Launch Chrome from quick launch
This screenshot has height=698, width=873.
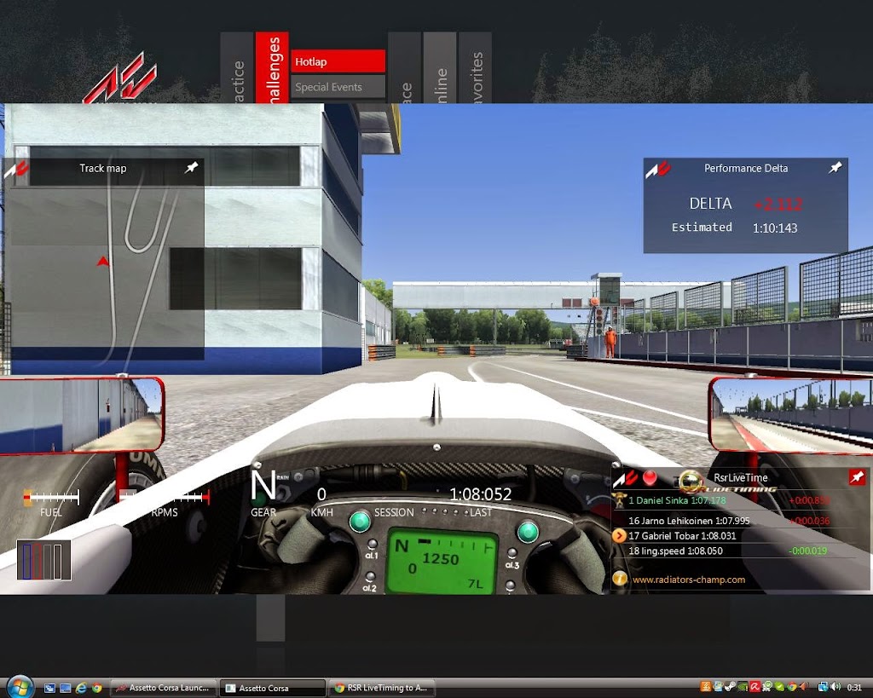(97, 688)
